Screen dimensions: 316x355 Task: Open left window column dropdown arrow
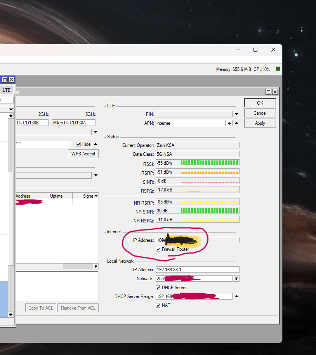click(x=10, y=109)
